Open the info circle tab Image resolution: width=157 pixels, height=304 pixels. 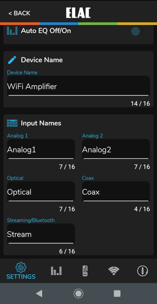click(x=143, y=271)
